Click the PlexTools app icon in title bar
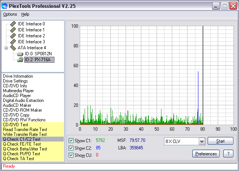Screen dimensions: 239x171 4,6
